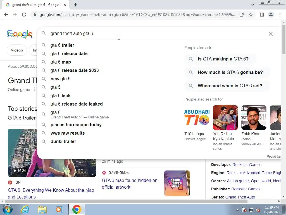Click the browser forward arrow
The width and height of the screenshot is (286, 215).
[15, 15]
